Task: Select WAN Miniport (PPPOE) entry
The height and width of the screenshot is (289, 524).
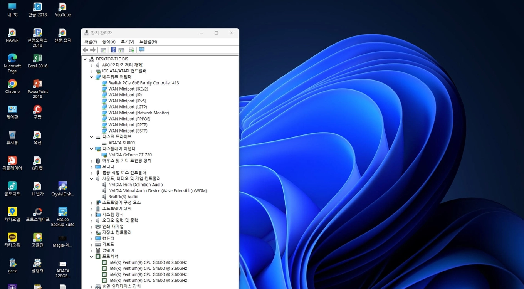Action: click(129, 119)
